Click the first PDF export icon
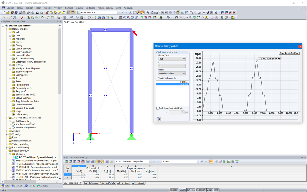The height and width of the screenshot is (192, 307). [230, 12]
